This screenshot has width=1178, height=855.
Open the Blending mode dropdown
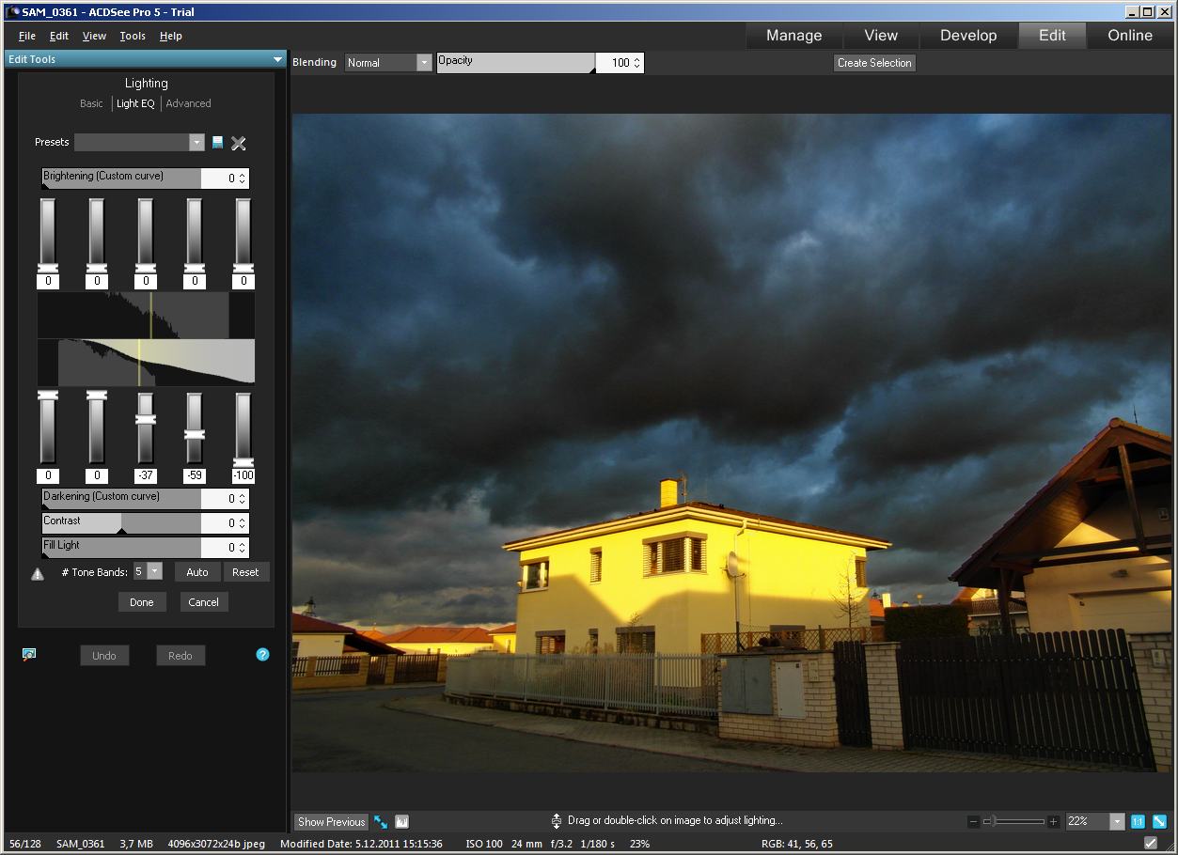click(424, 63)
